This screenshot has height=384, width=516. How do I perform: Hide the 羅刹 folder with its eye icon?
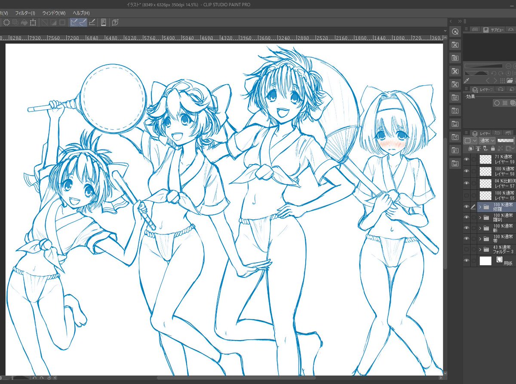tap(467, 217)
